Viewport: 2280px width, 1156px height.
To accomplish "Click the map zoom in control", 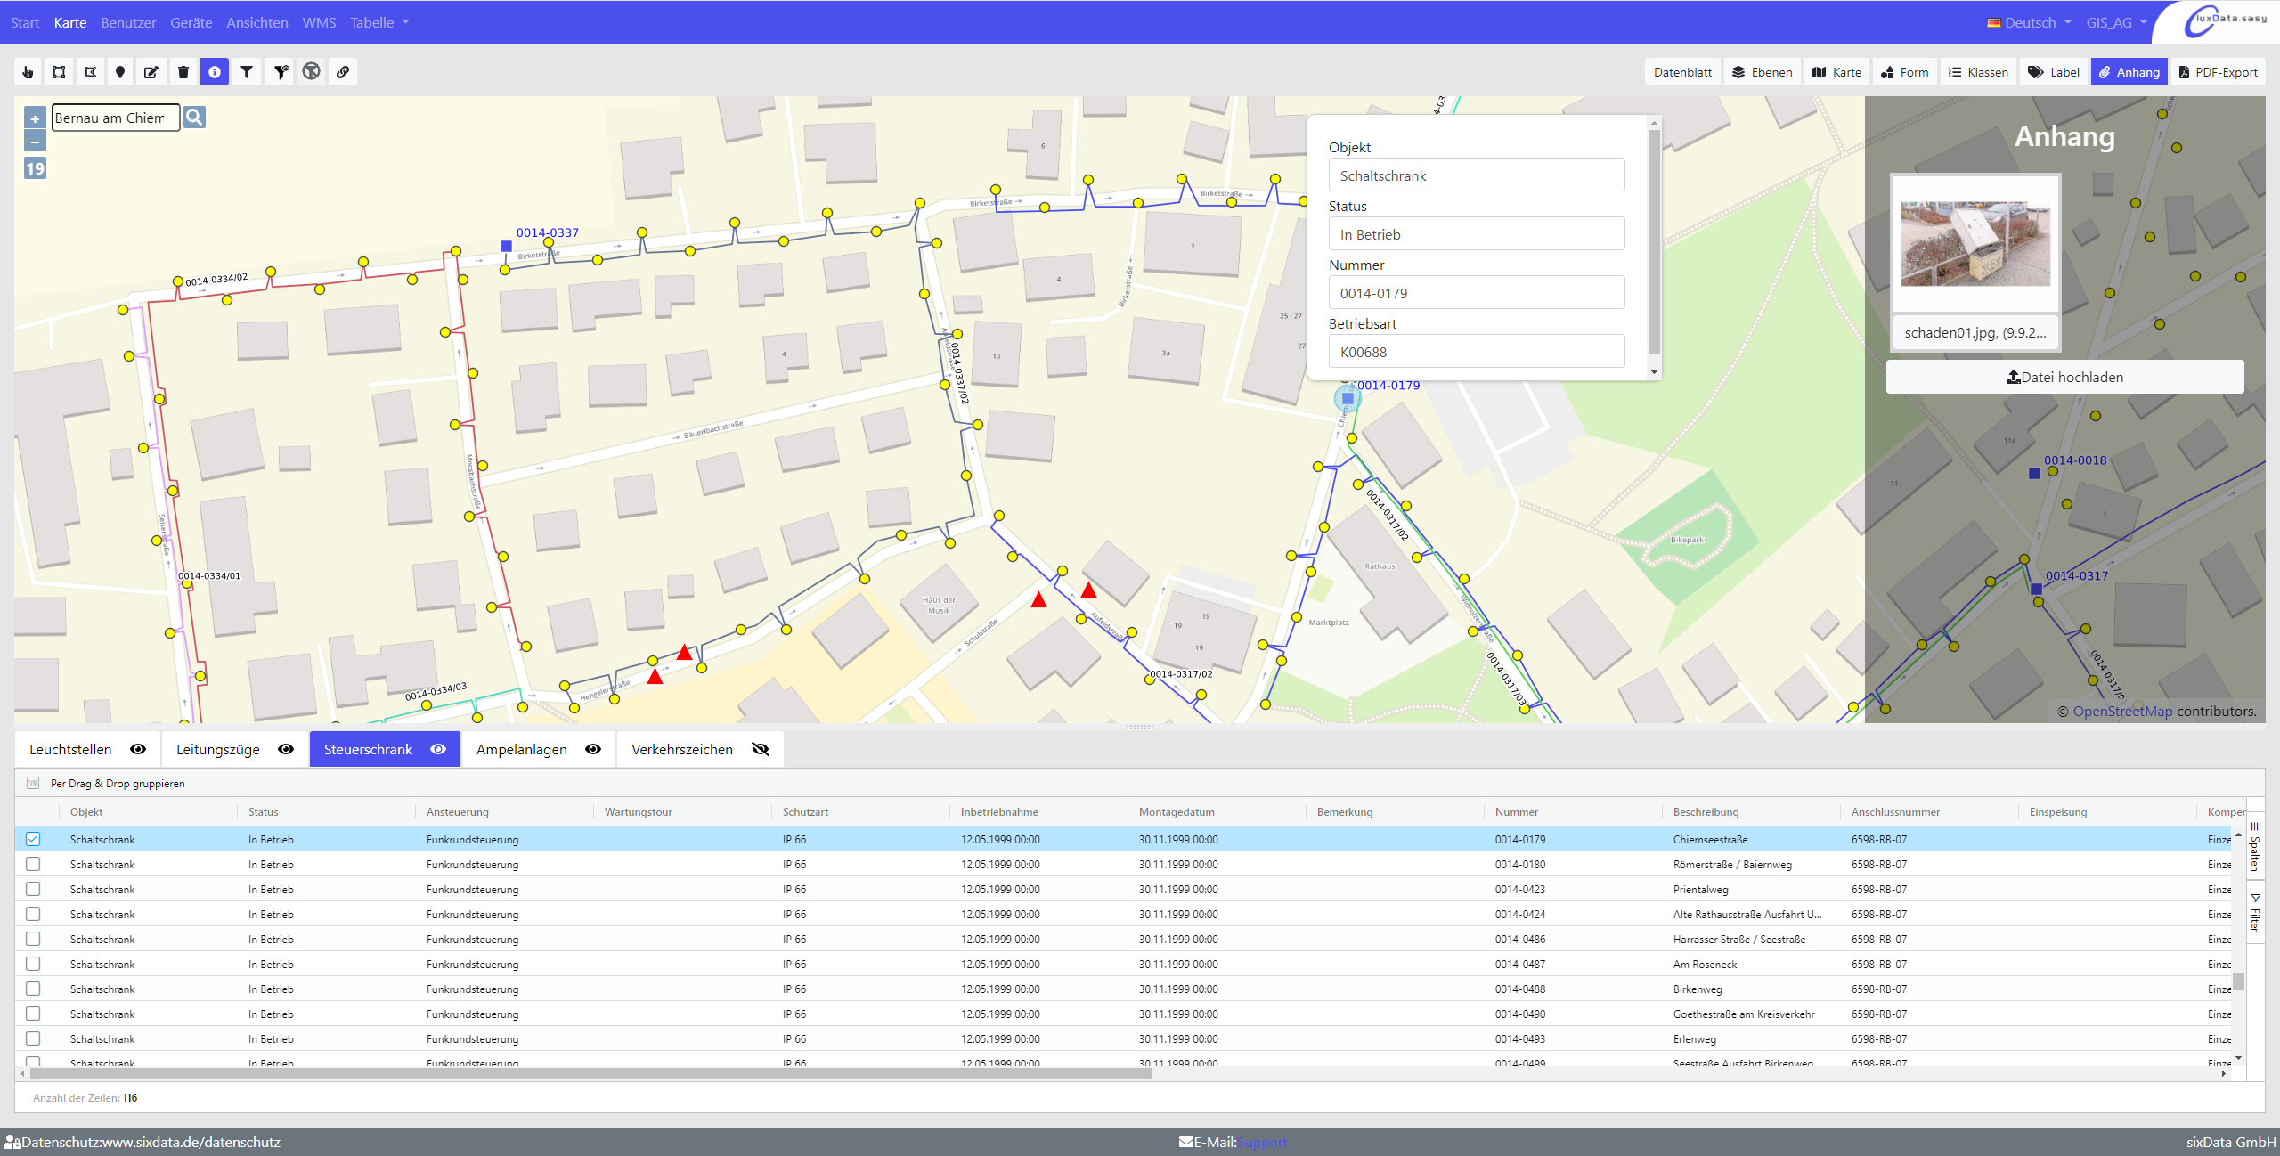I will coord(35,117).
